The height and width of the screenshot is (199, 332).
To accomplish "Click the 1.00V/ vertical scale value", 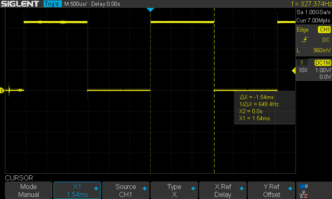I will [x=323, y=70].
